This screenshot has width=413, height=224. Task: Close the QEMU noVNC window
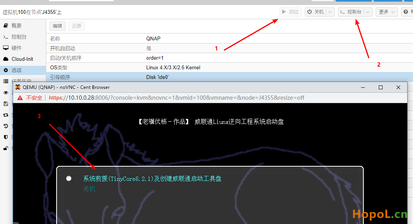click(398, 87)
